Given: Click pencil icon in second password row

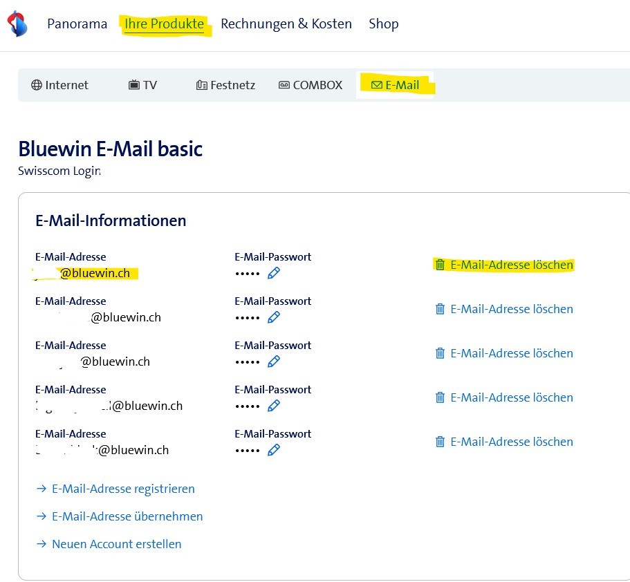Looking at the screenshot, I should [274, 317].
